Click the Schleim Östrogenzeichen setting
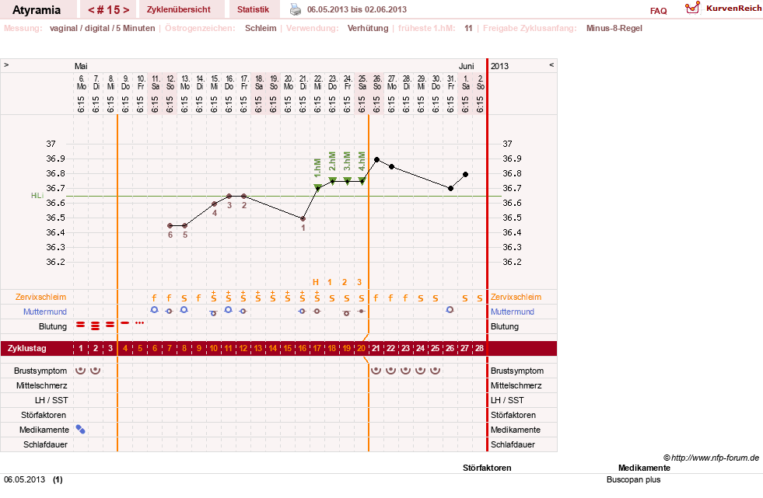Image resolution: width=763 pixels, height=498 pixels. pos(261,28)
